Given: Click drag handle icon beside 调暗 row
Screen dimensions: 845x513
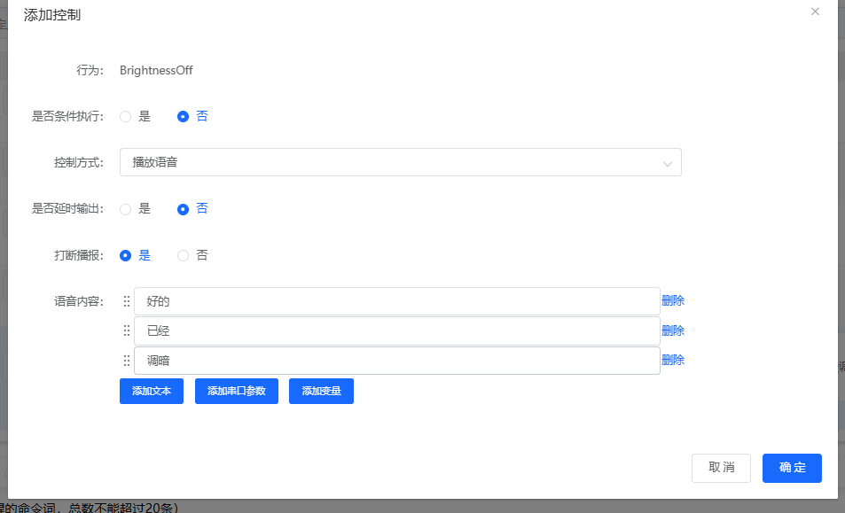Looking at the screenshot, I should click(127, 361).
